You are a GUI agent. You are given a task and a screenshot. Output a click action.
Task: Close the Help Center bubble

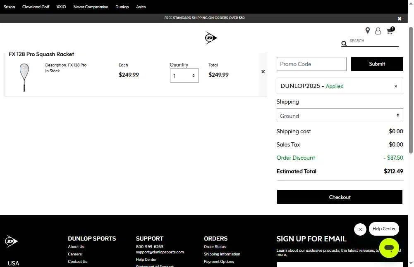360,229
